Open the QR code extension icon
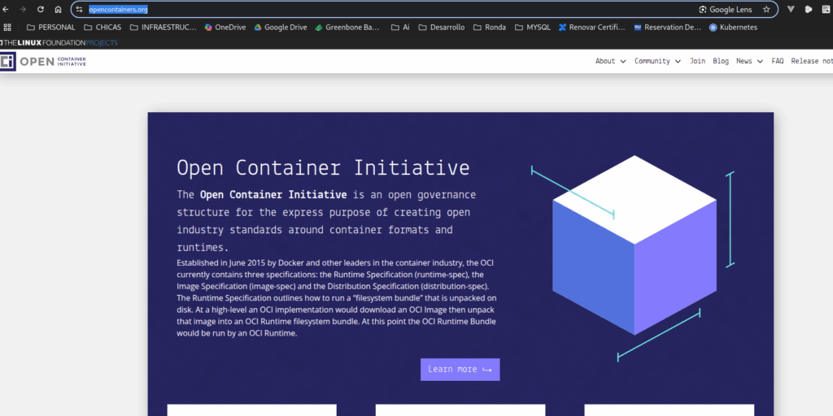Image resolution: width=833 pixels, height=416 pixels. pyautogui.click(x=826, y=10)
